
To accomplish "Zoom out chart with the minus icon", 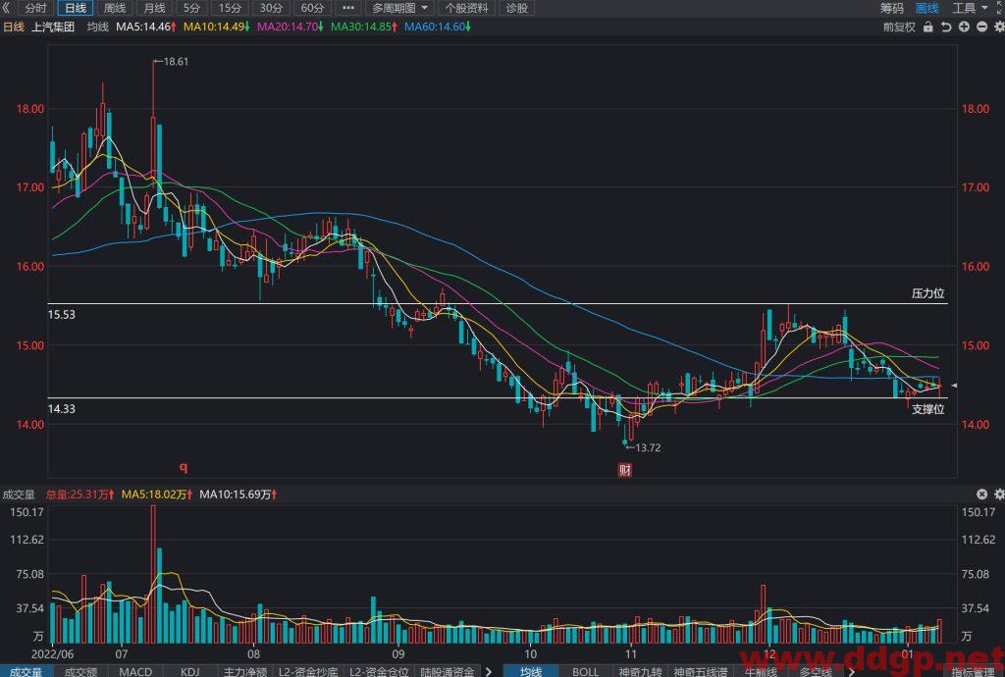I will pos(981,26).
